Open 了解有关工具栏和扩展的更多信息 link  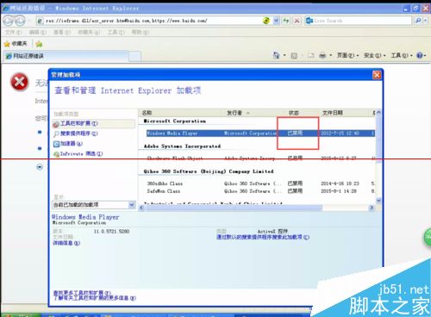point(95,298)
